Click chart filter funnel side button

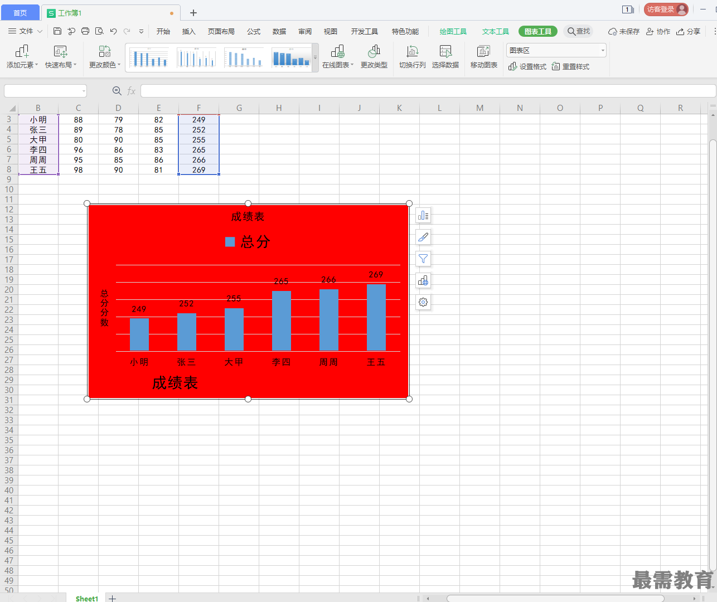[x=423, y=259]
